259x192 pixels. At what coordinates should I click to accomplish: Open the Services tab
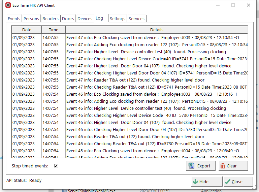point(136,19)
